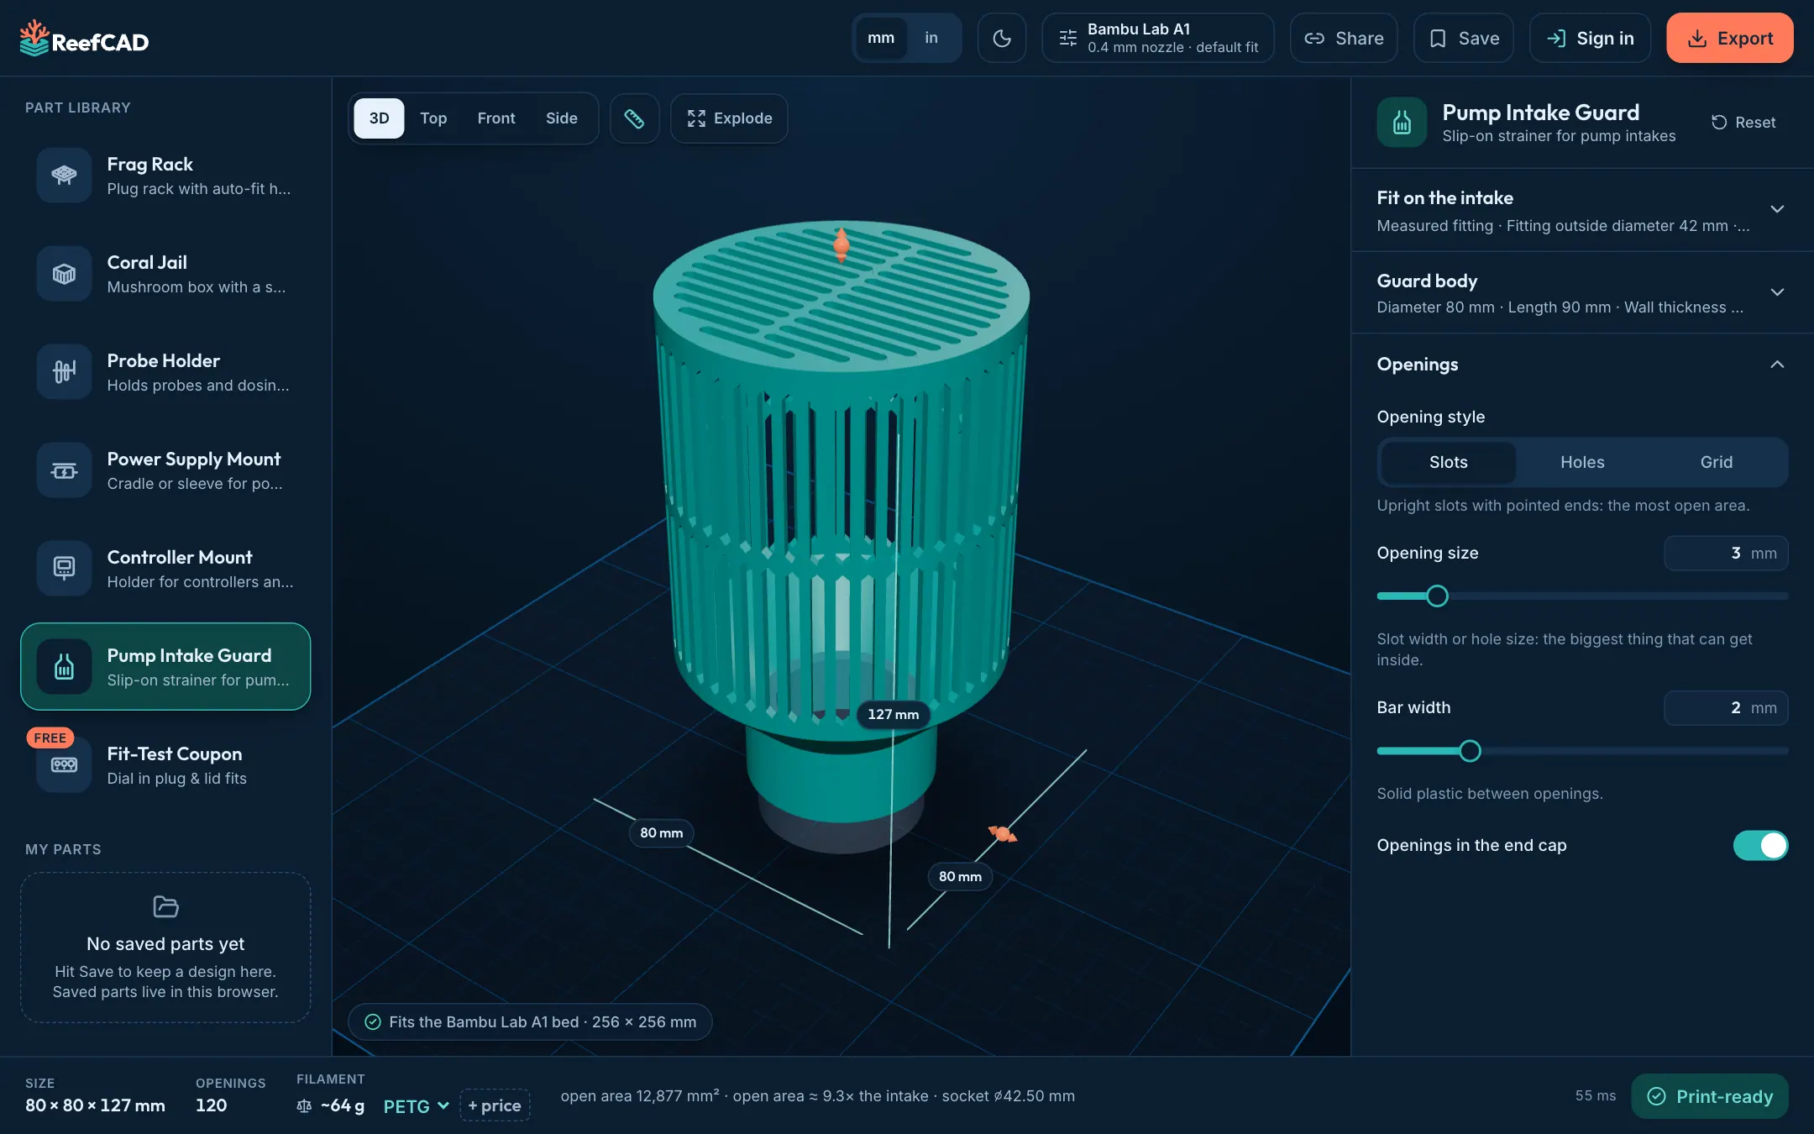
Task: Click the ReefCAD coral logo
Action: point(34,38)
